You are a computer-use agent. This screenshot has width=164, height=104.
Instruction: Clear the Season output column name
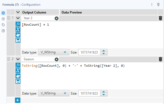click(x=57, y=59)
